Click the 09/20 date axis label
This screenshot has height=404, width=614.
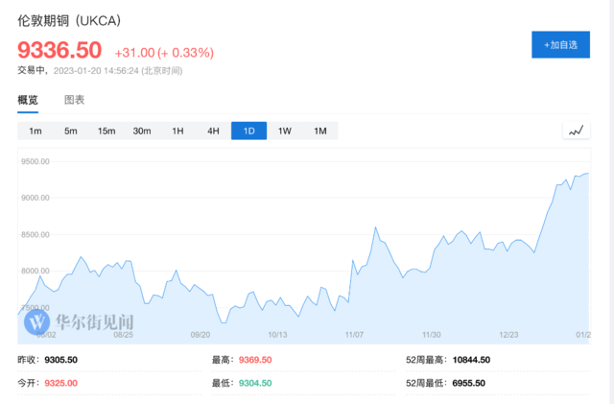point(201,335)
